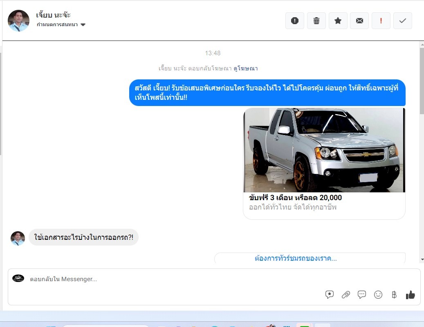Click the ต้องการทัวร์ชมรถของเราค... button
Image resolution: width=424 pixels, height=327 pixels.
(x=296, y=259)
